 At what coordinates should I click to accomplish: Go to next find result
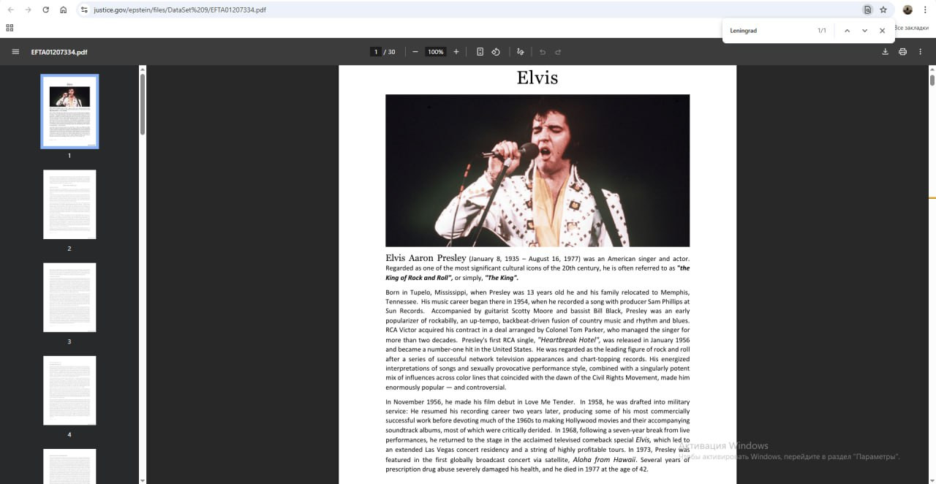point(864,31)
